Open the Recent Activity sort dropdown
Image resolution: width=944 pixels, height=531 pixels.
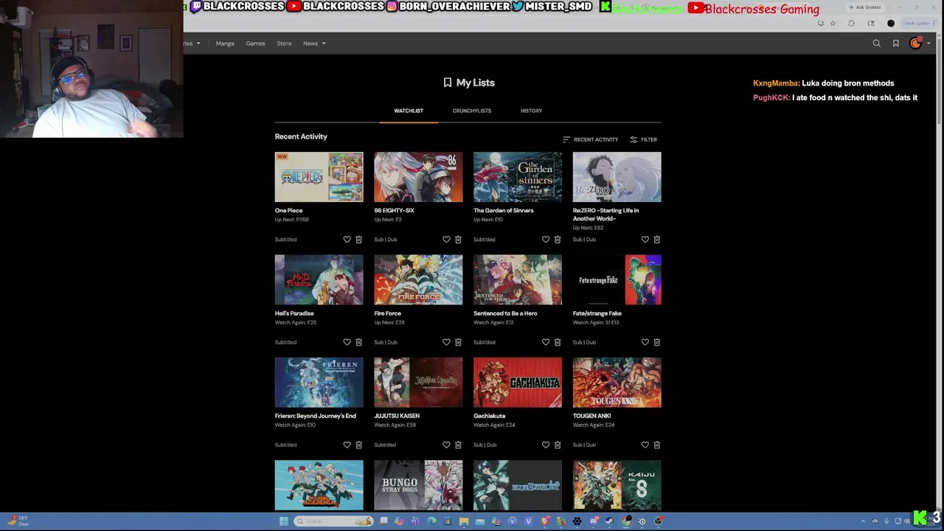point(590,139)
